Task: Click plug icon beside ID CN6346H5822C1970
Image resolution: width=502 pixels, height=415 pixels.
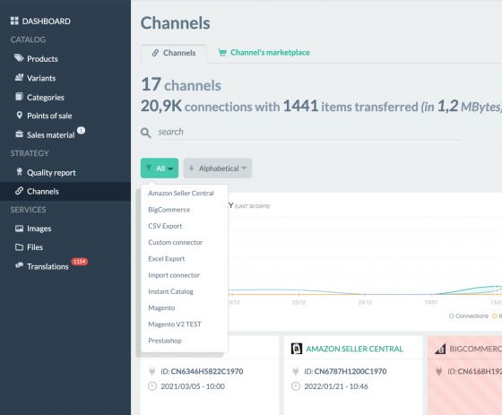Action: (151, 371)
